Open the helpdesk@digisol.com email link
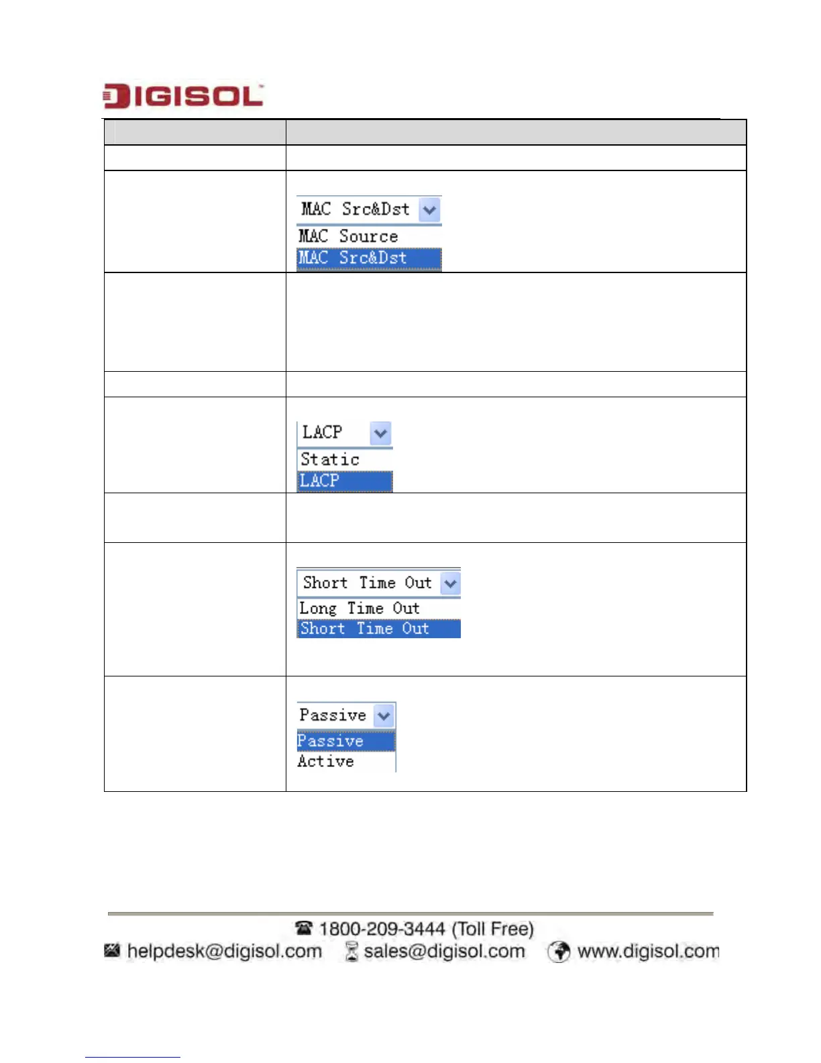 click(225, 952)
